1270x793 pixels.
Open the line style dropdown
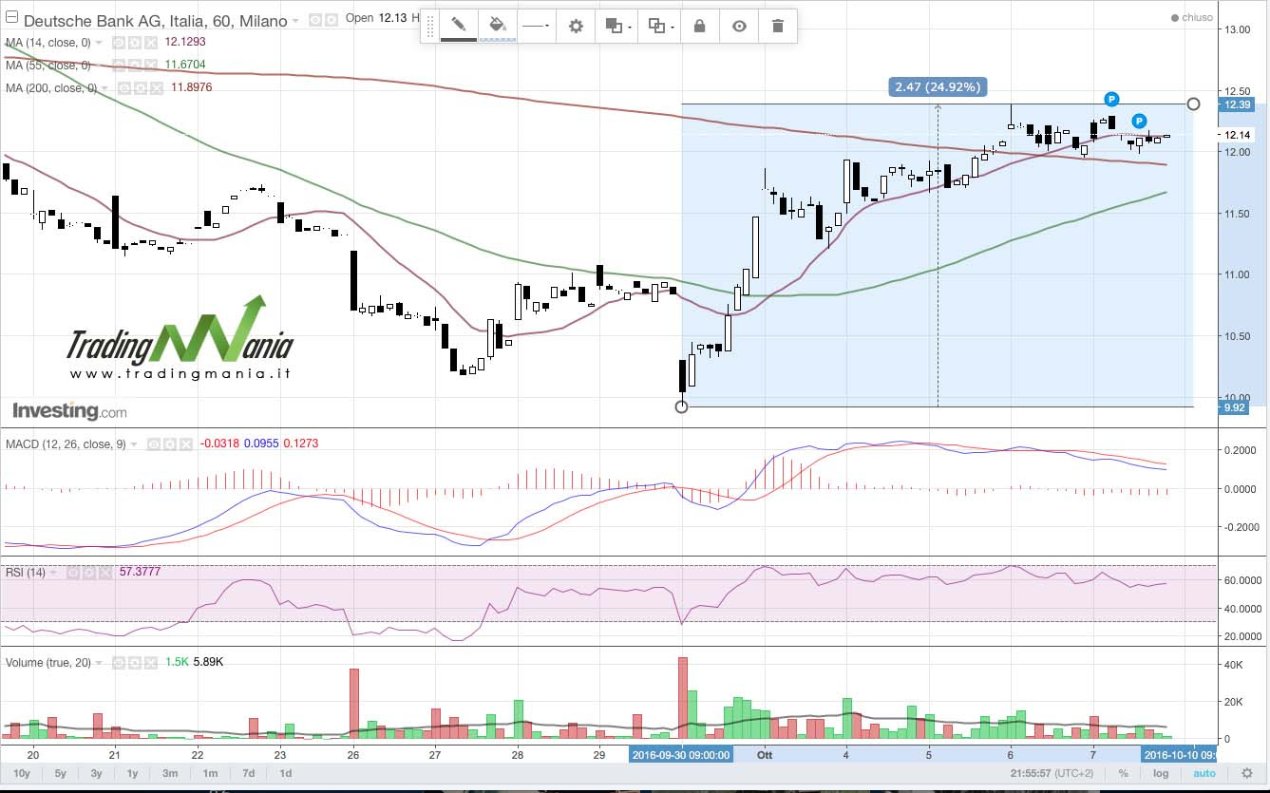click(537, 26)
